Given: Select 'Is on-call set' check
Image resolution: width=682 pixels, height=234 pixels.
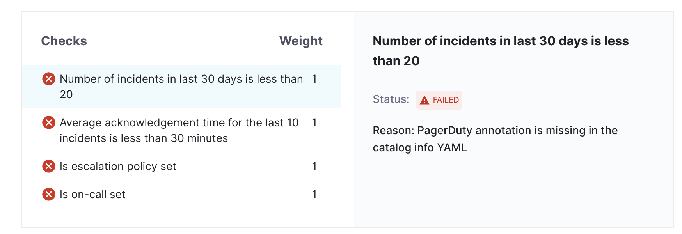Looking at the screenshot, I should (92, 194).
